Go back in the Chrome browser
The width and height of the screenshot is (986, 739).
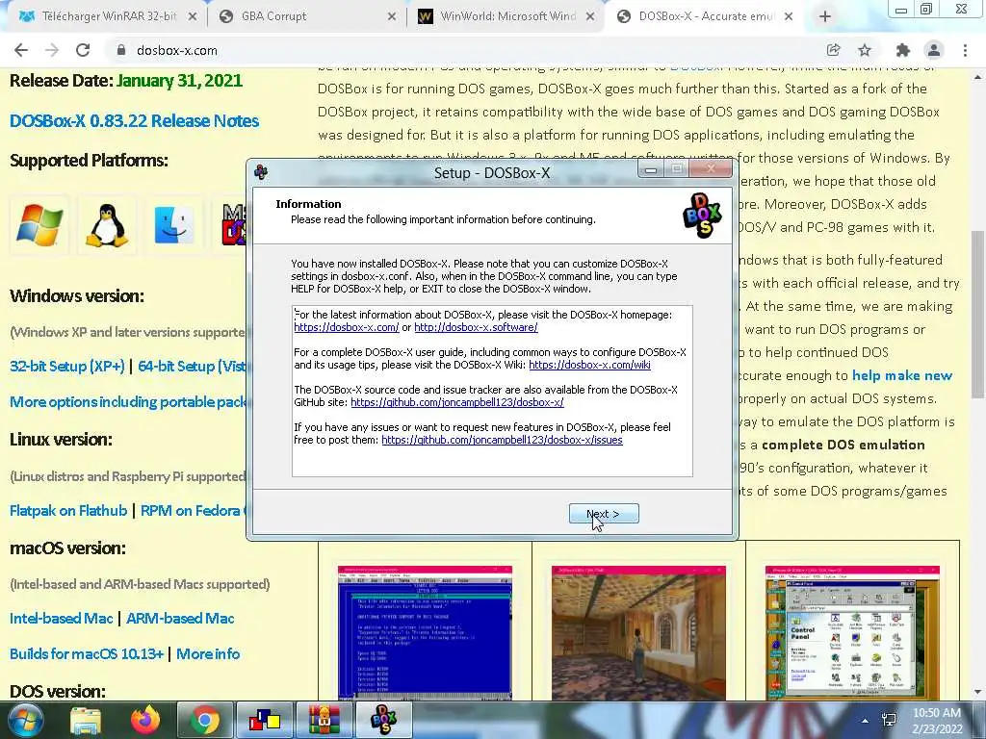(x=21, y=50)
